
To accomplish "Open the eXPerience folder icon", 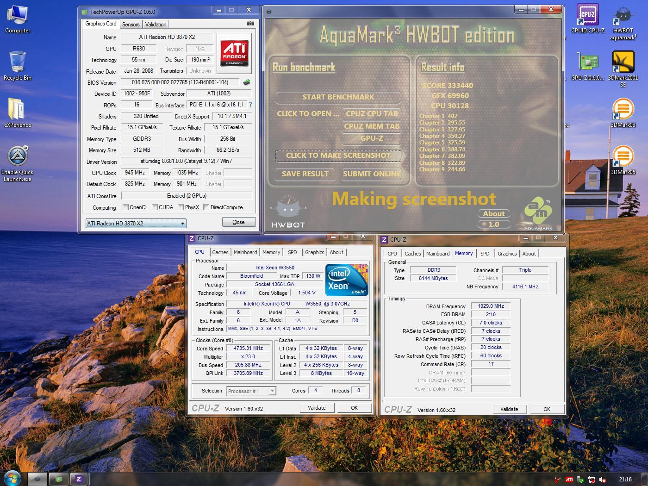I will (x=18, y=112).
